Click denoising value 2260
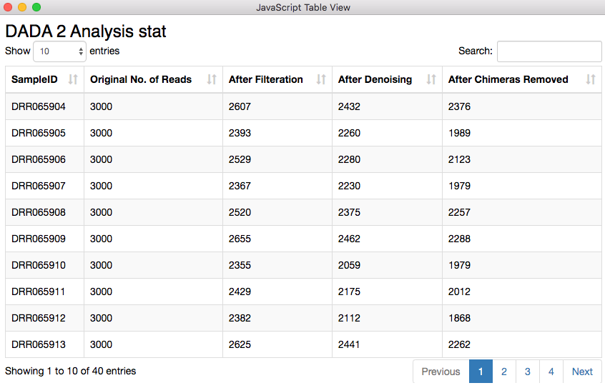The height and width of the screenshot is (388, 605). (349, 133)
